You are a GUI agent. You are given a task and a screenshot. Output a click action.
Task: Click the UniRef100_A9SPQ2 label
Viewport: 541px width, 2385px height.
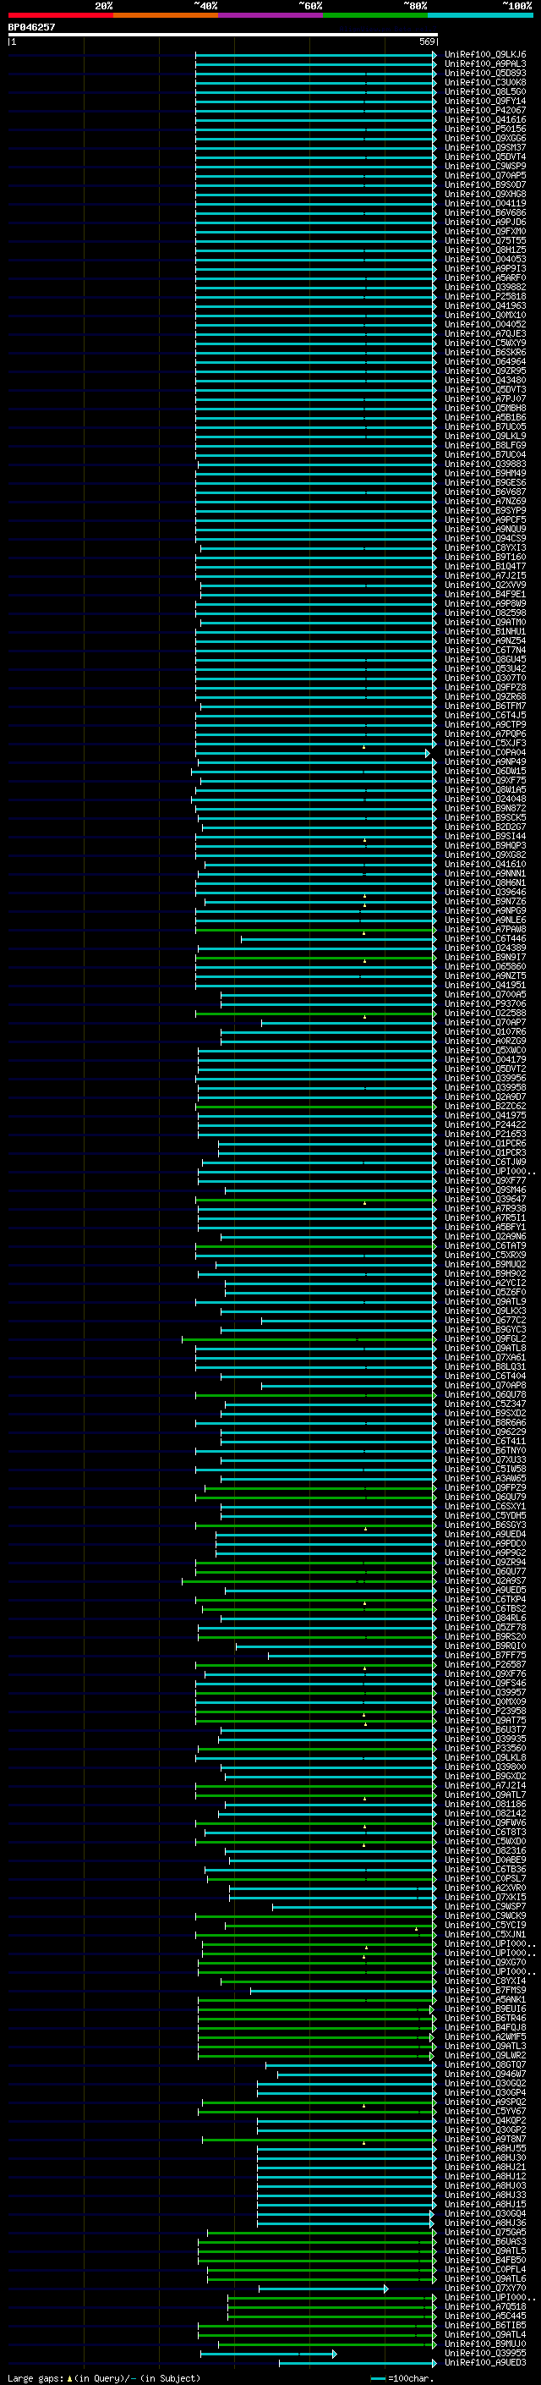pos(485,2102)
